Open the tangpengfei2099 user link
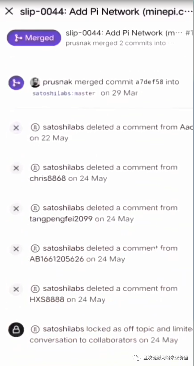The width and height of the screenshot is (194, 366). (x=61, y=219)
